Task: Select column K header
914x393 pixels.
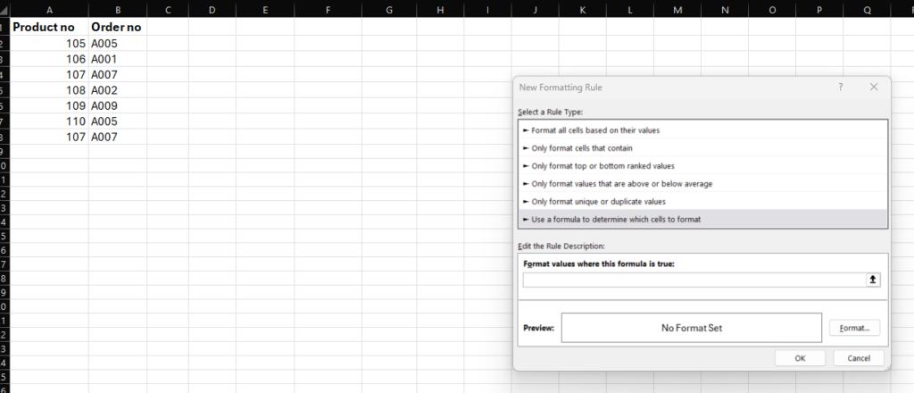Action: click(x=582, y=9)
